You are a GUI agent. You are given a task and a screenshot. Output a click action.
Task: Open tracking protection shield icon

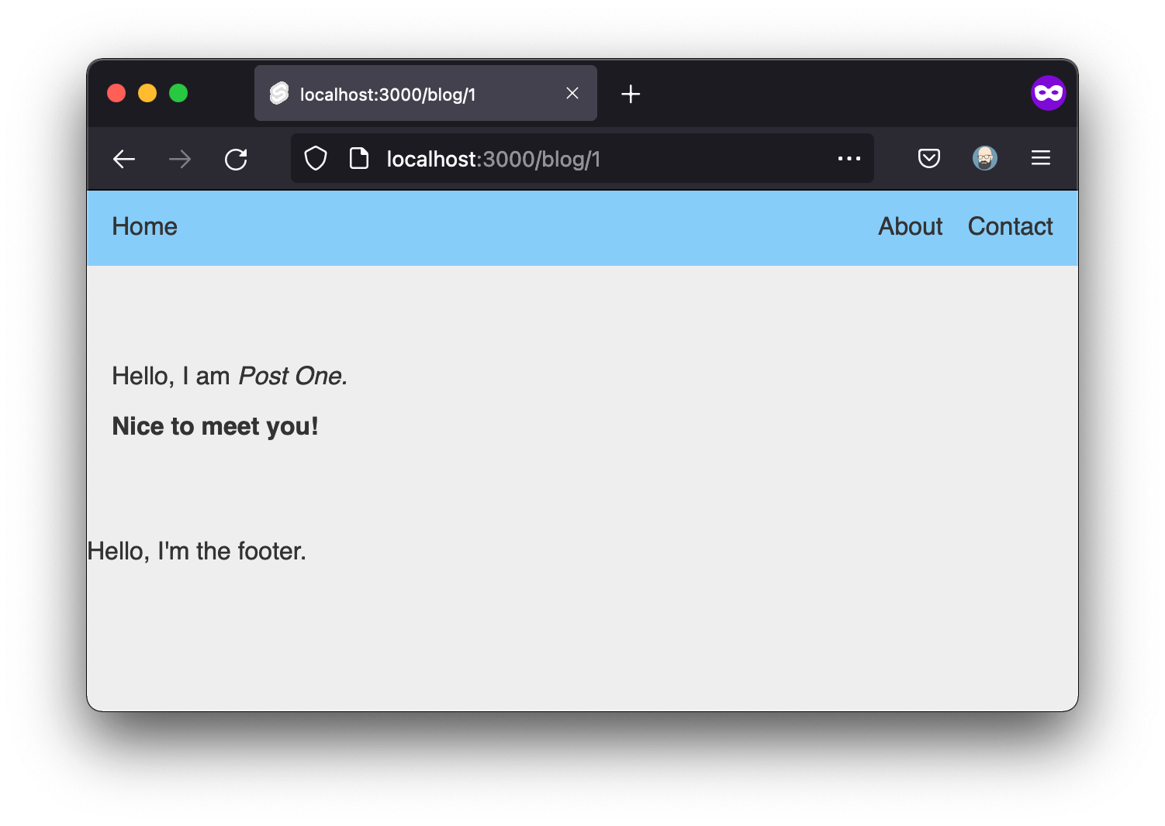pyautogui.click(x=316, y=159)
